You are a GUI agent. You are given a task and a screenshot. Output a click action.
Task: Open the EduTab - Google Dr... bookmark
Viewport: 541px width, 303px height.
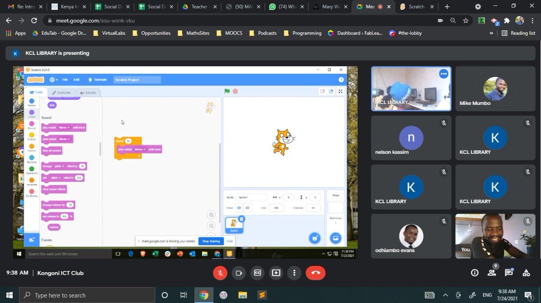(60, 33)
